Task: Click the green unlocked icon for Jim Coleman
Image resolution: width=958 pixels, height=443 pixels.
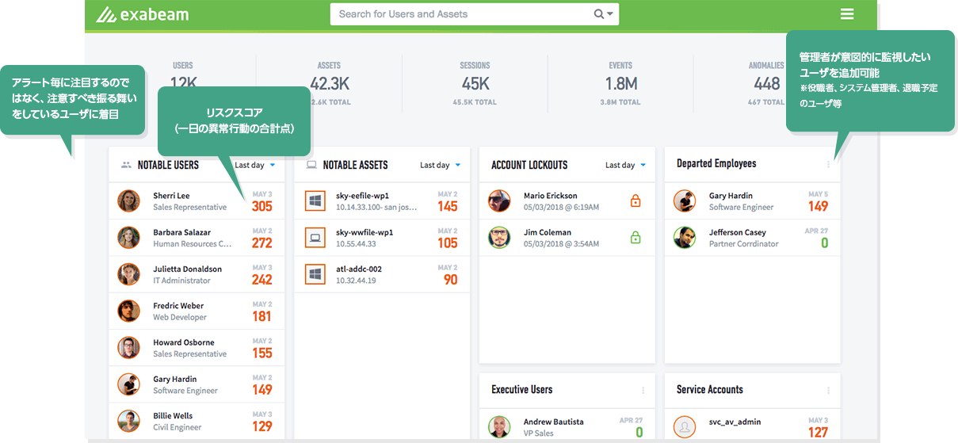Action: (635, 238)
